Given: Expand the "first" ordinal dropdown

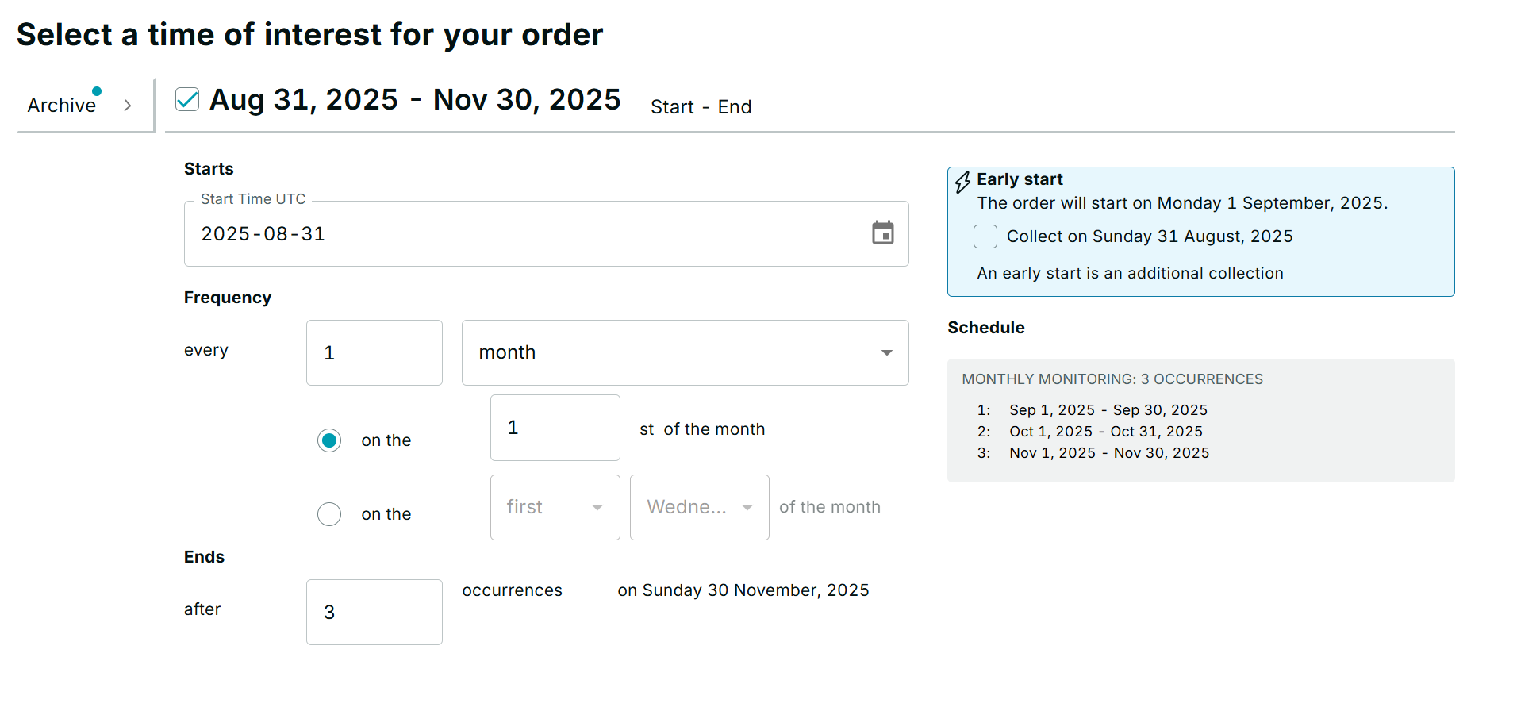Looking at the screenshot, I should 555,507.
